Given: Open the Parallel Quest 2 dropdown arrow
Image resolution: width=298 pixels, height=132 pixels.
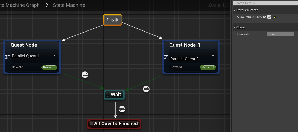Looking at the screenshot, I should click(213, 56).
